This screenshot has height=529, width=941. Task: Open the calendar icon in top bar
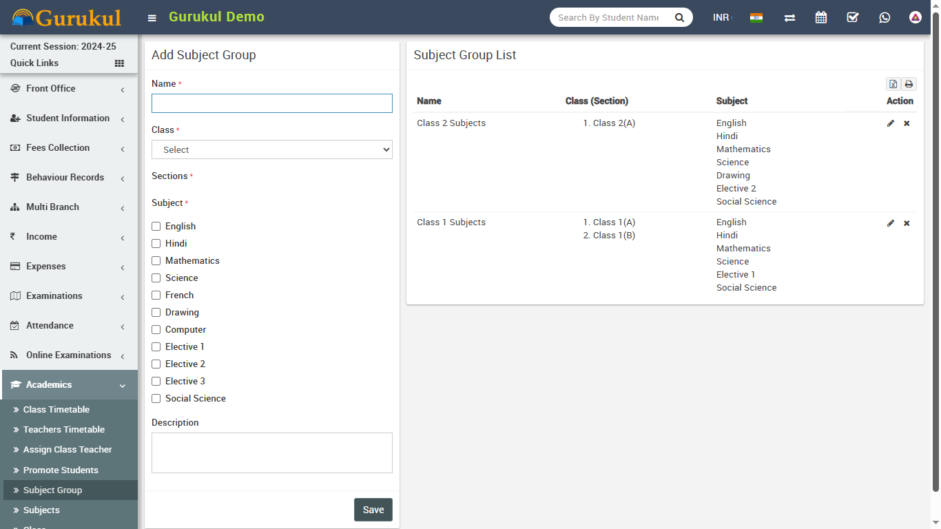click(x=821, y=18)
